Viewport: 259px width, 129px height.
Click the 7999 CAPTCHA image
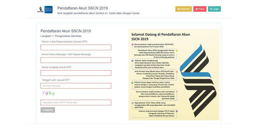click(x=48, y=94)
